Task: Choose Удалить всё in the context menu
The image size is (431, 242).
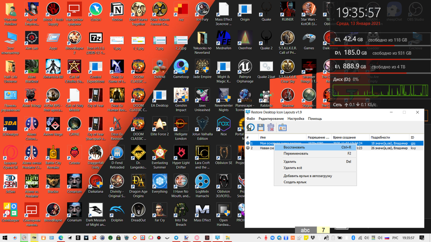Action: [x=315, y=168]
